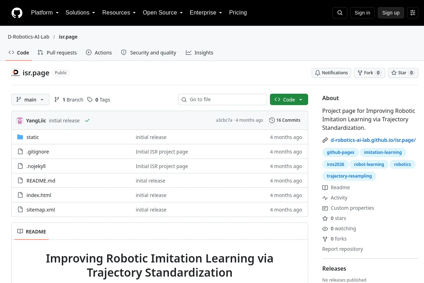Screen dimensions: 424x283
Task: Click YangLiic author name
Action: (x=36, y=121)
